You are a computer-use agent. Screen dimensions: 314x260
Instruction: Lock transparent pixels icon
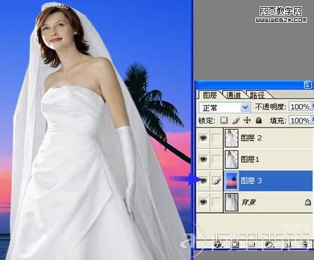tap(224, 120)
